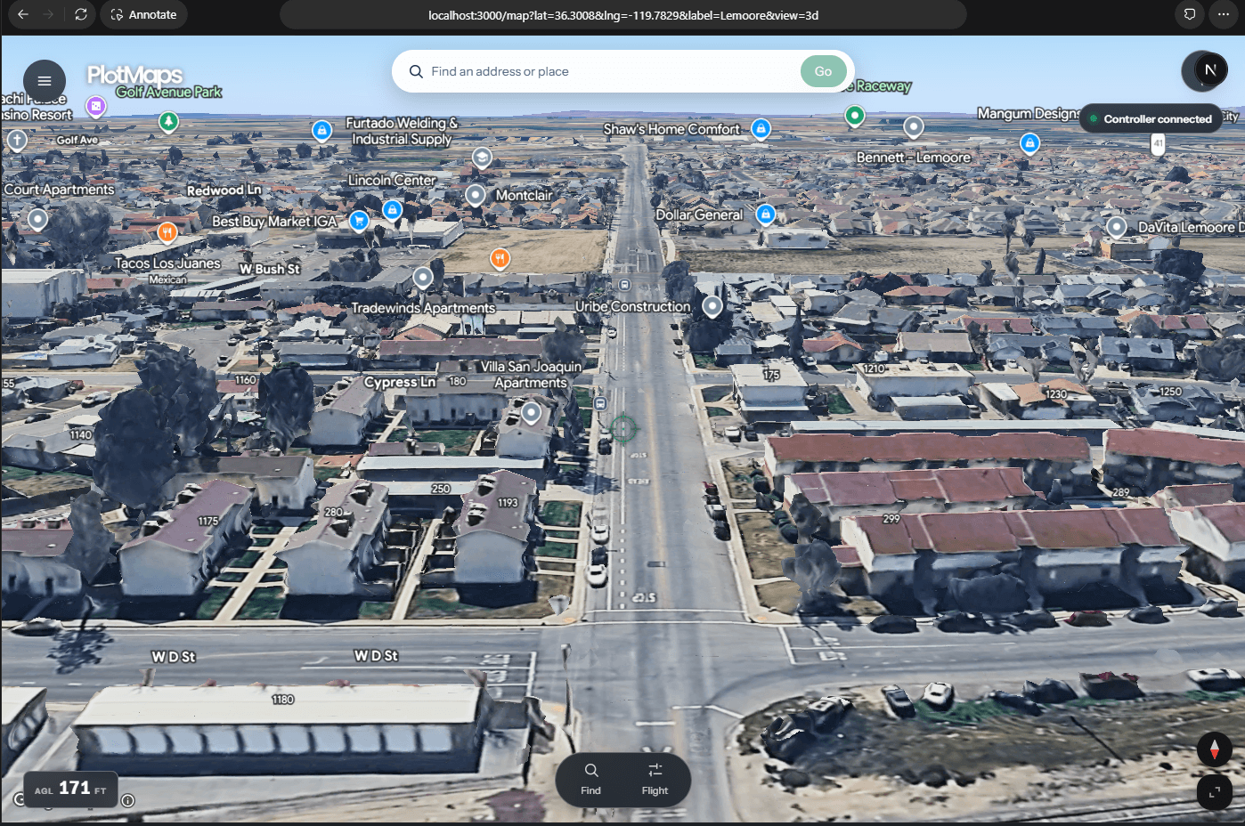Open the browser chat bubble icon

[1190, 14]
